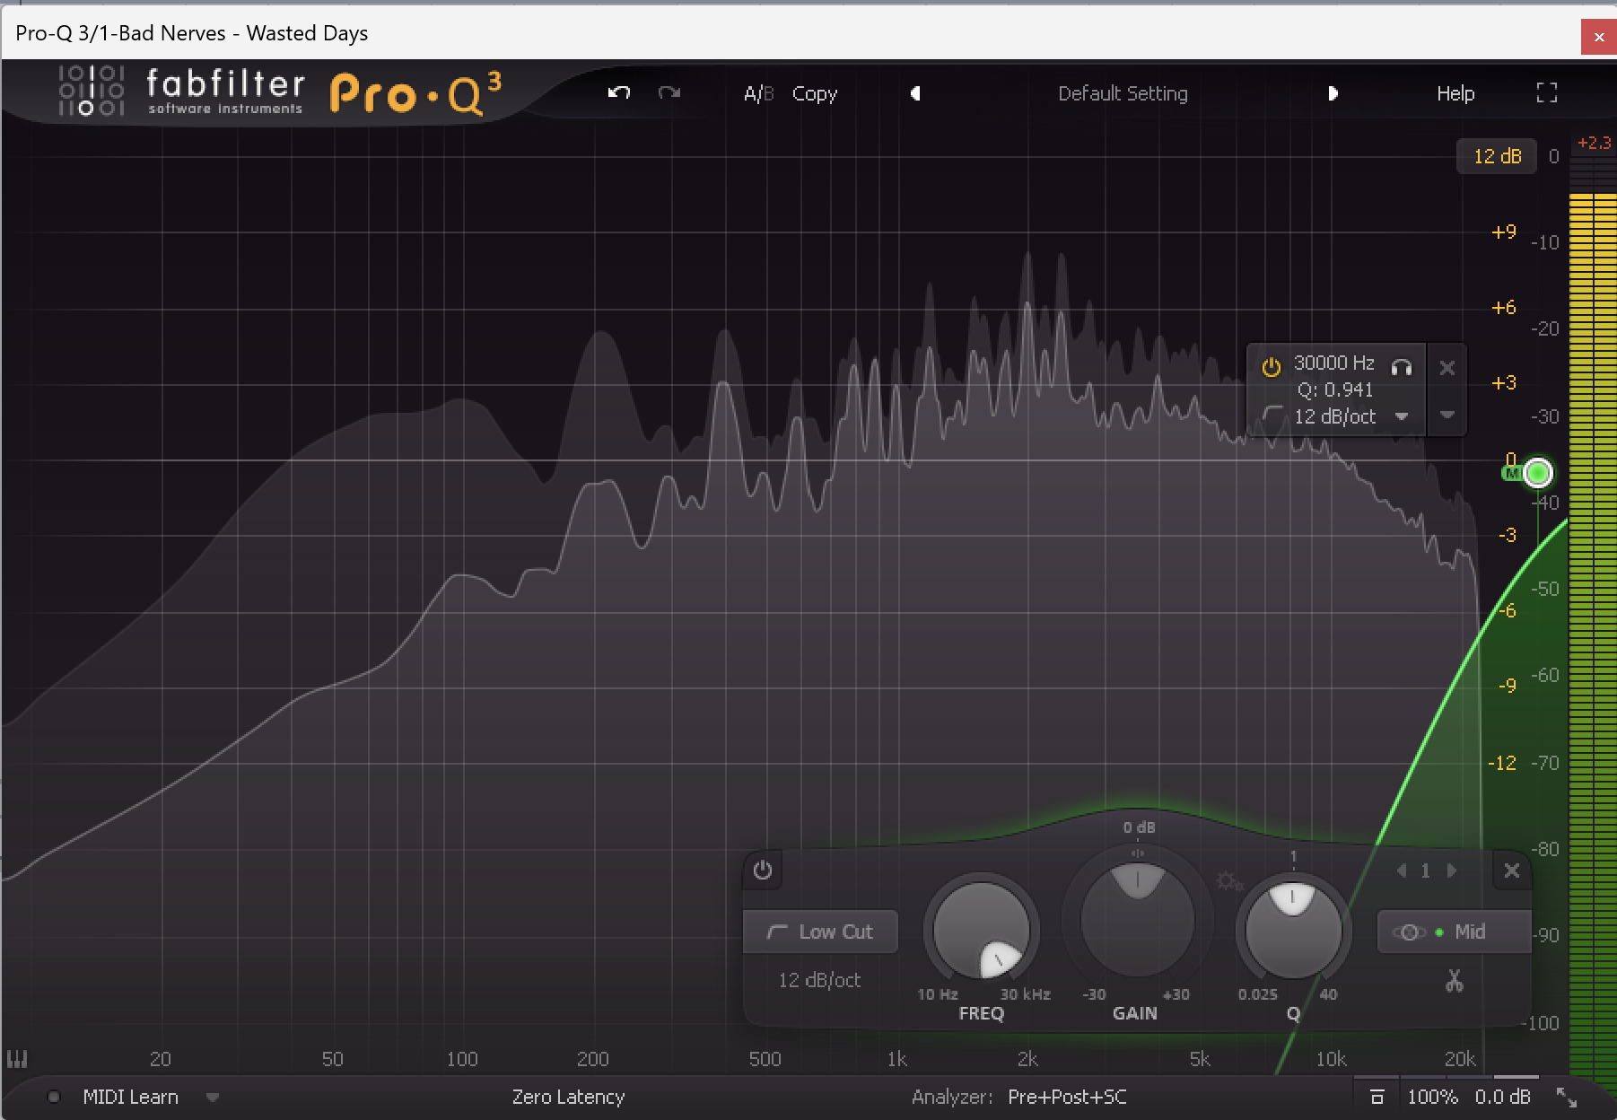This screenshot has height=1120, width=1617.
Task: Open the window size options icon
Action: pos(1567,1097)
